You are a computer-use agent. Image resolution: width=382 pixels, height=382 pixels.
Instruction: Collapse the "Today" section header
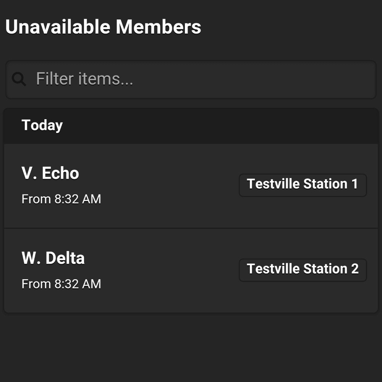point(191,126)
